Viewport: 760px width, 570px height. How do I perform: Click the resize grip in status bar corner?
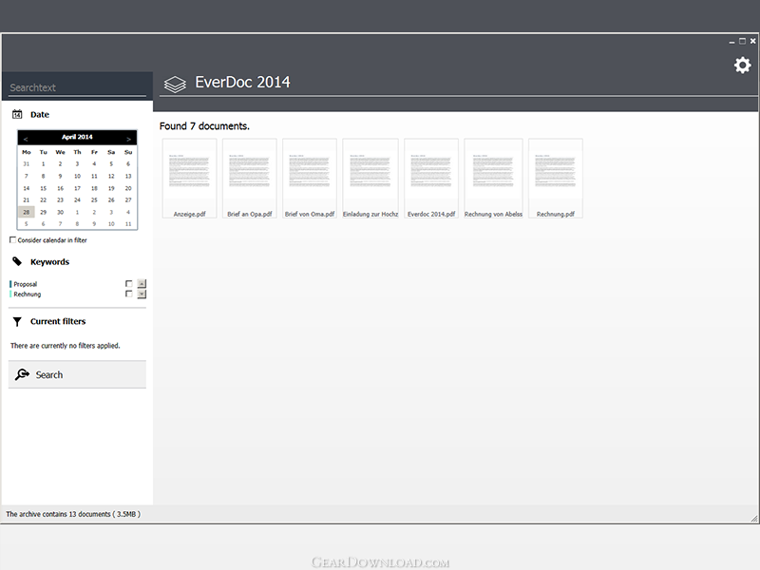click(x=753, y=518)
